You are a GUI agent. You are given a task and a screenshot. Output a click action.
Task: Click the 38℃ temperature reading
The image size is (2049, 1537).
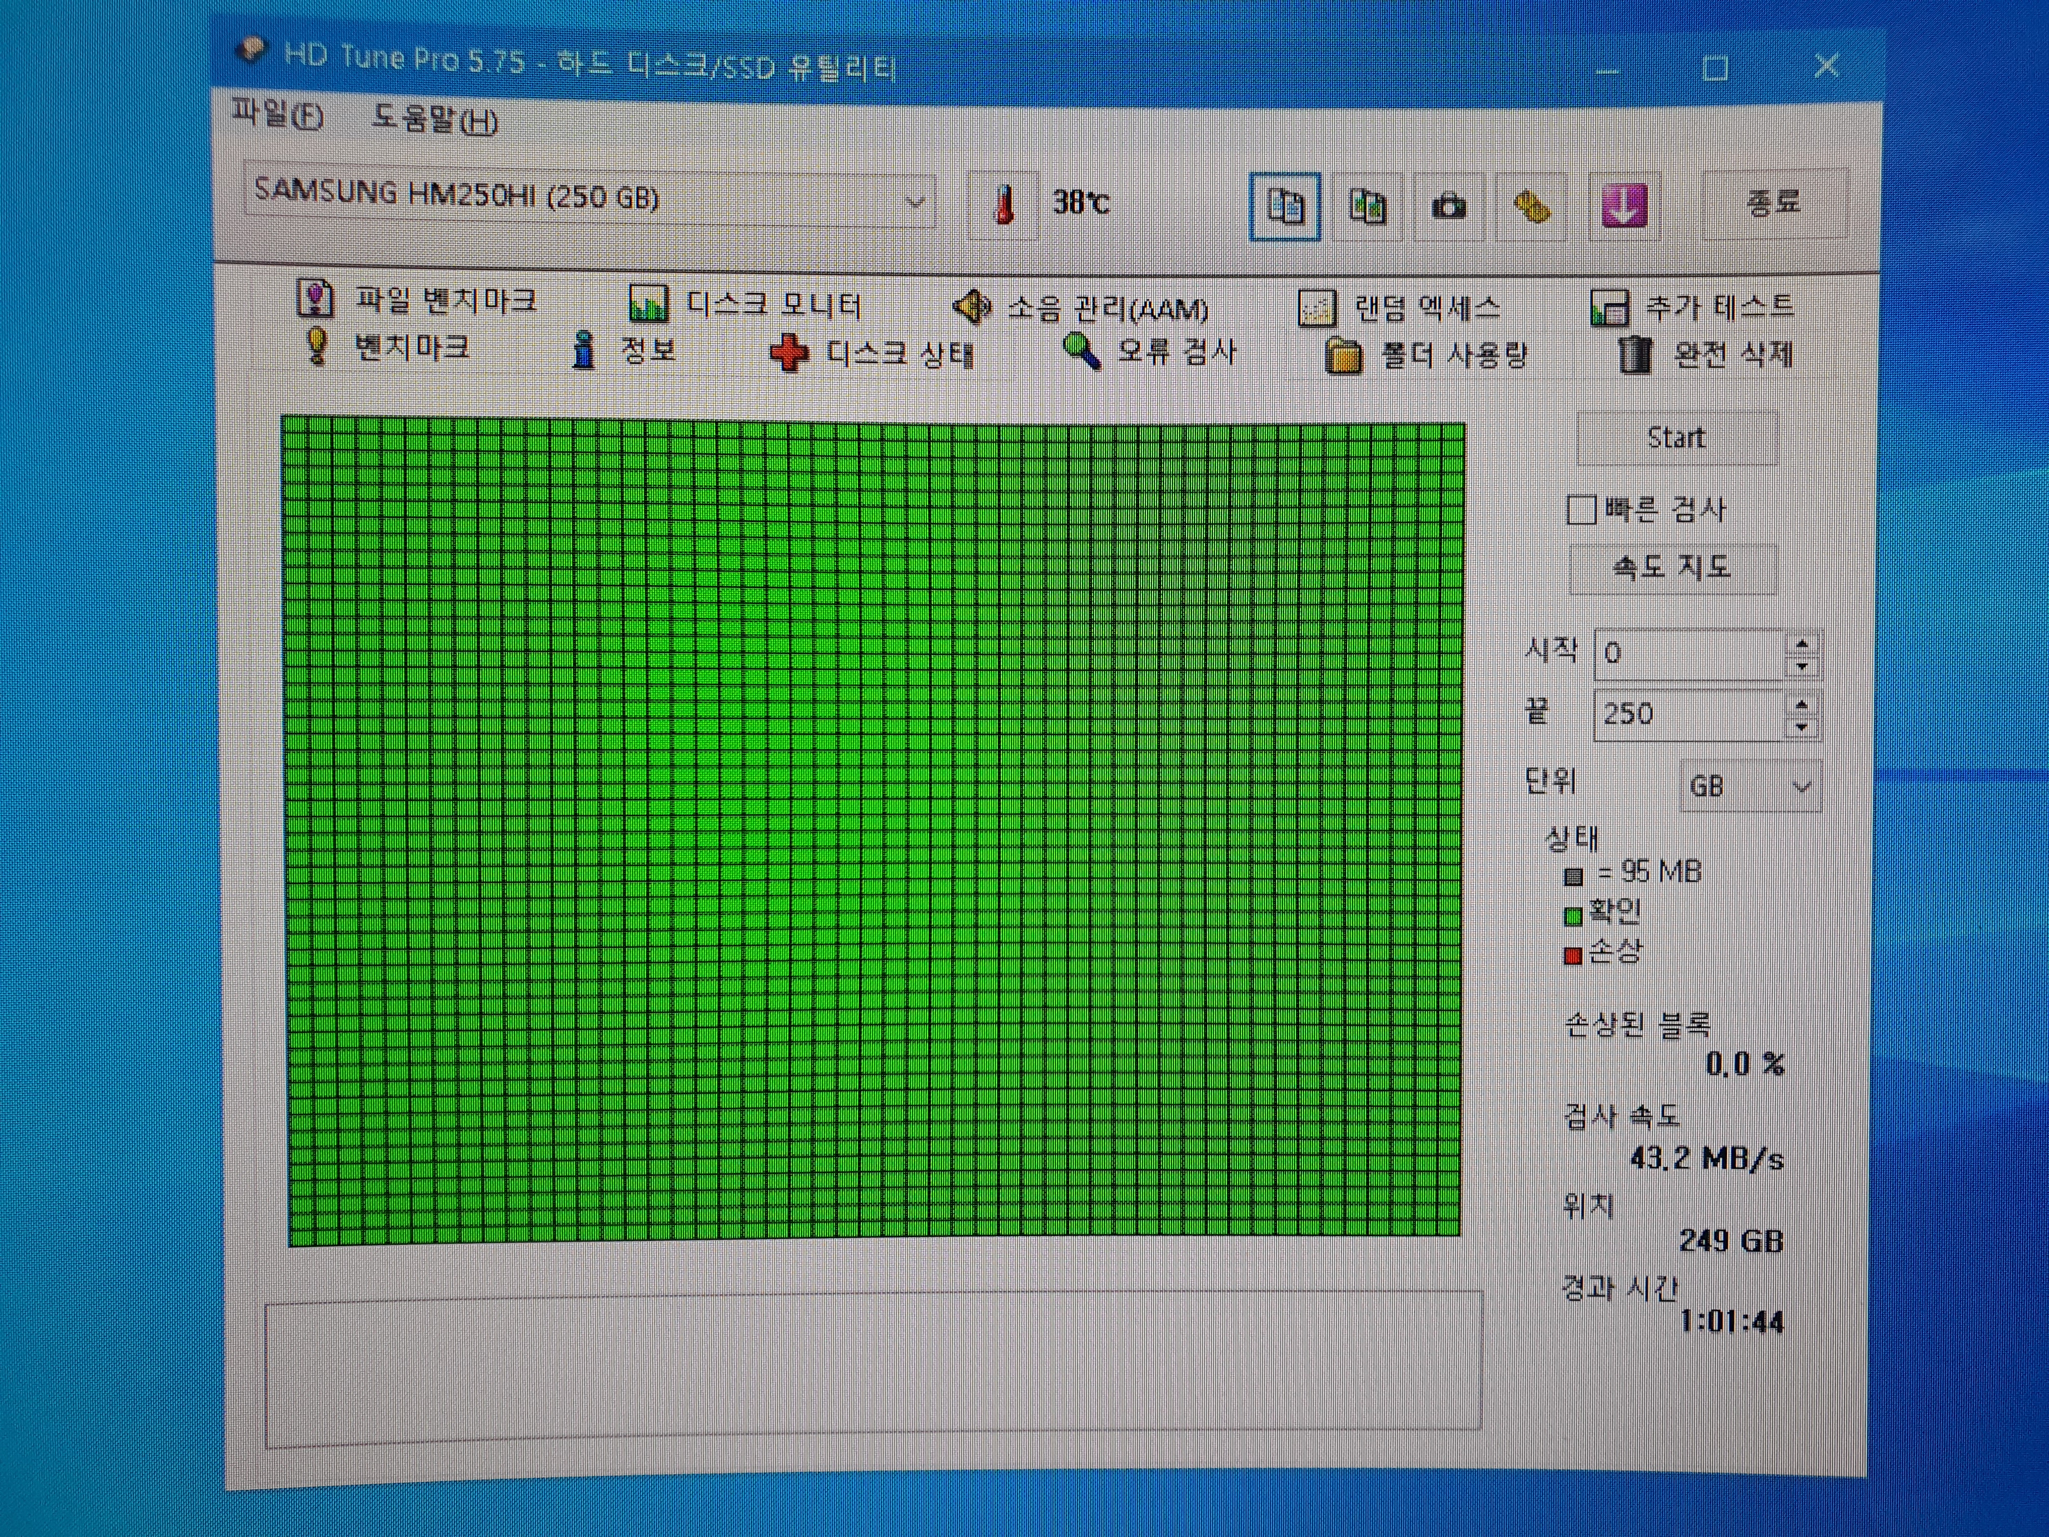pyautogui.click(x=1080, y=202)
